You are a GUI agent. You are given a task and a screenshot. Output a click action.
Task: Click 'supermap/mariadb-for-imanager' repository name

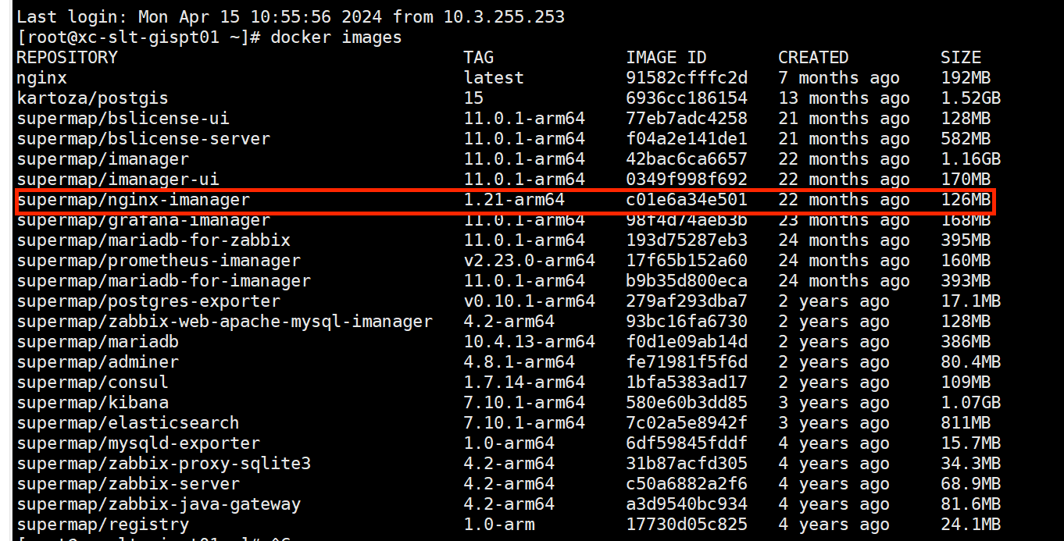164,281
